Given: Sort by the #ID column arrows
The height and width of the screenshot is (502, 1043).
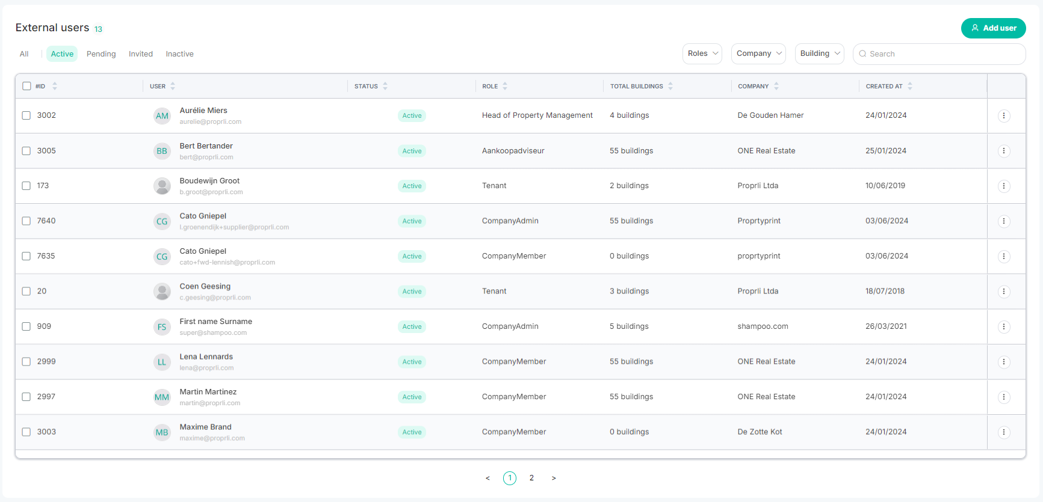Looking at the screenshot, I should [x=55, y=86].
